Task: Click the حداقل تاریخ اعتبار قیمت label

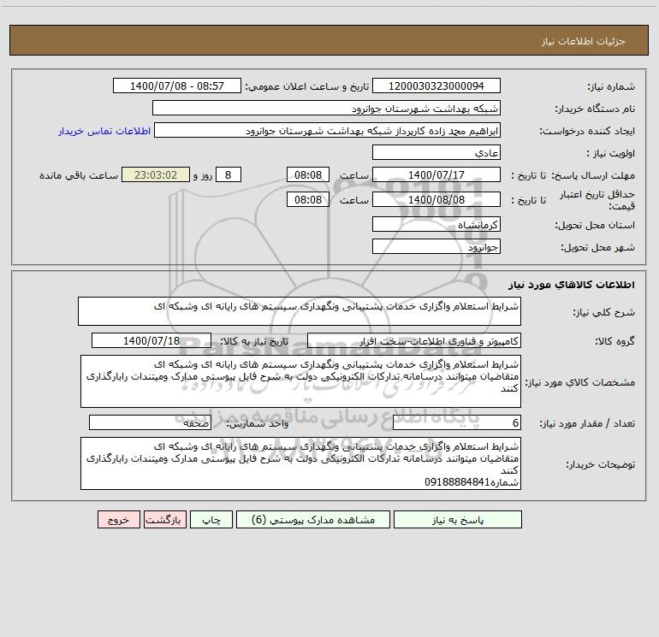Action: tap(597, 200)
